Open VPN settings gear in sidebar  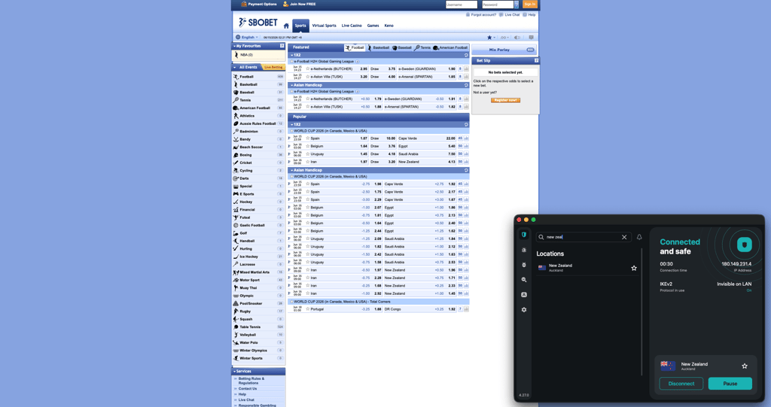coord(524,310)
